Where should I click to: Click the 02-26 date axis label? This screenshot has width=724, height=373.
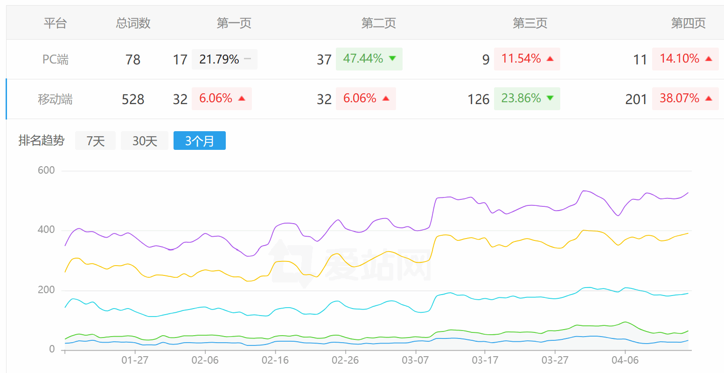point(345,360)
